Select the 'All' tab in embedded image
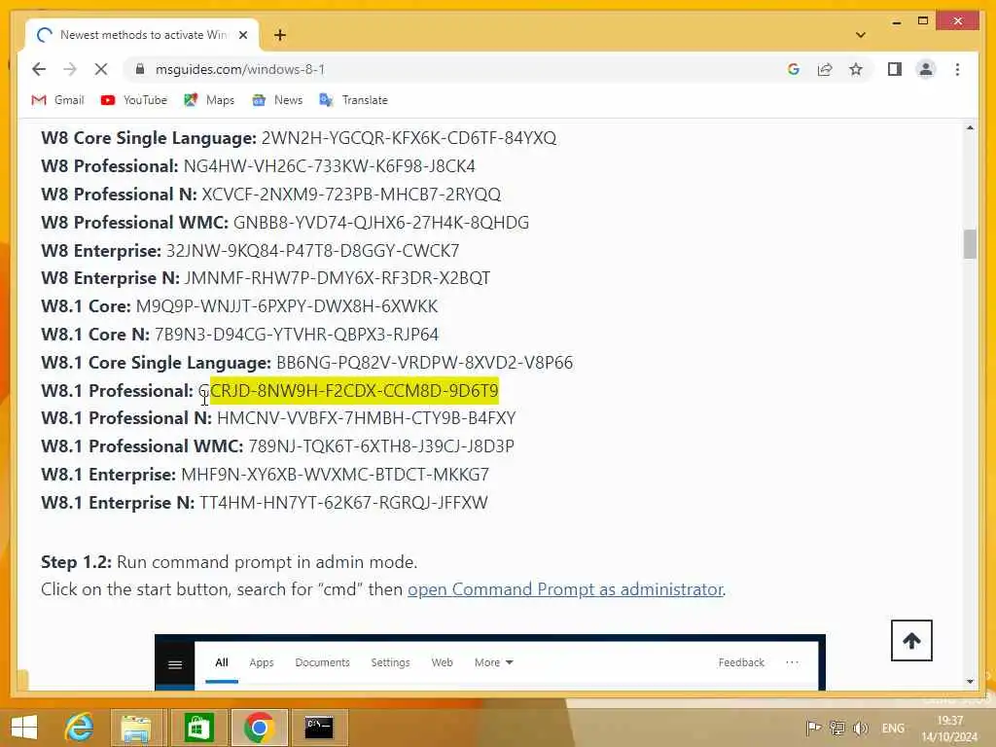This screenshot has height=747, width=996. tap(221, 662)
